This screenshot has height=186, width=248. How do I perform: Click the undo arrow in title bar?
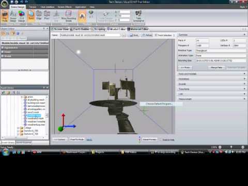pyautogui.click(x=22, y=2)
